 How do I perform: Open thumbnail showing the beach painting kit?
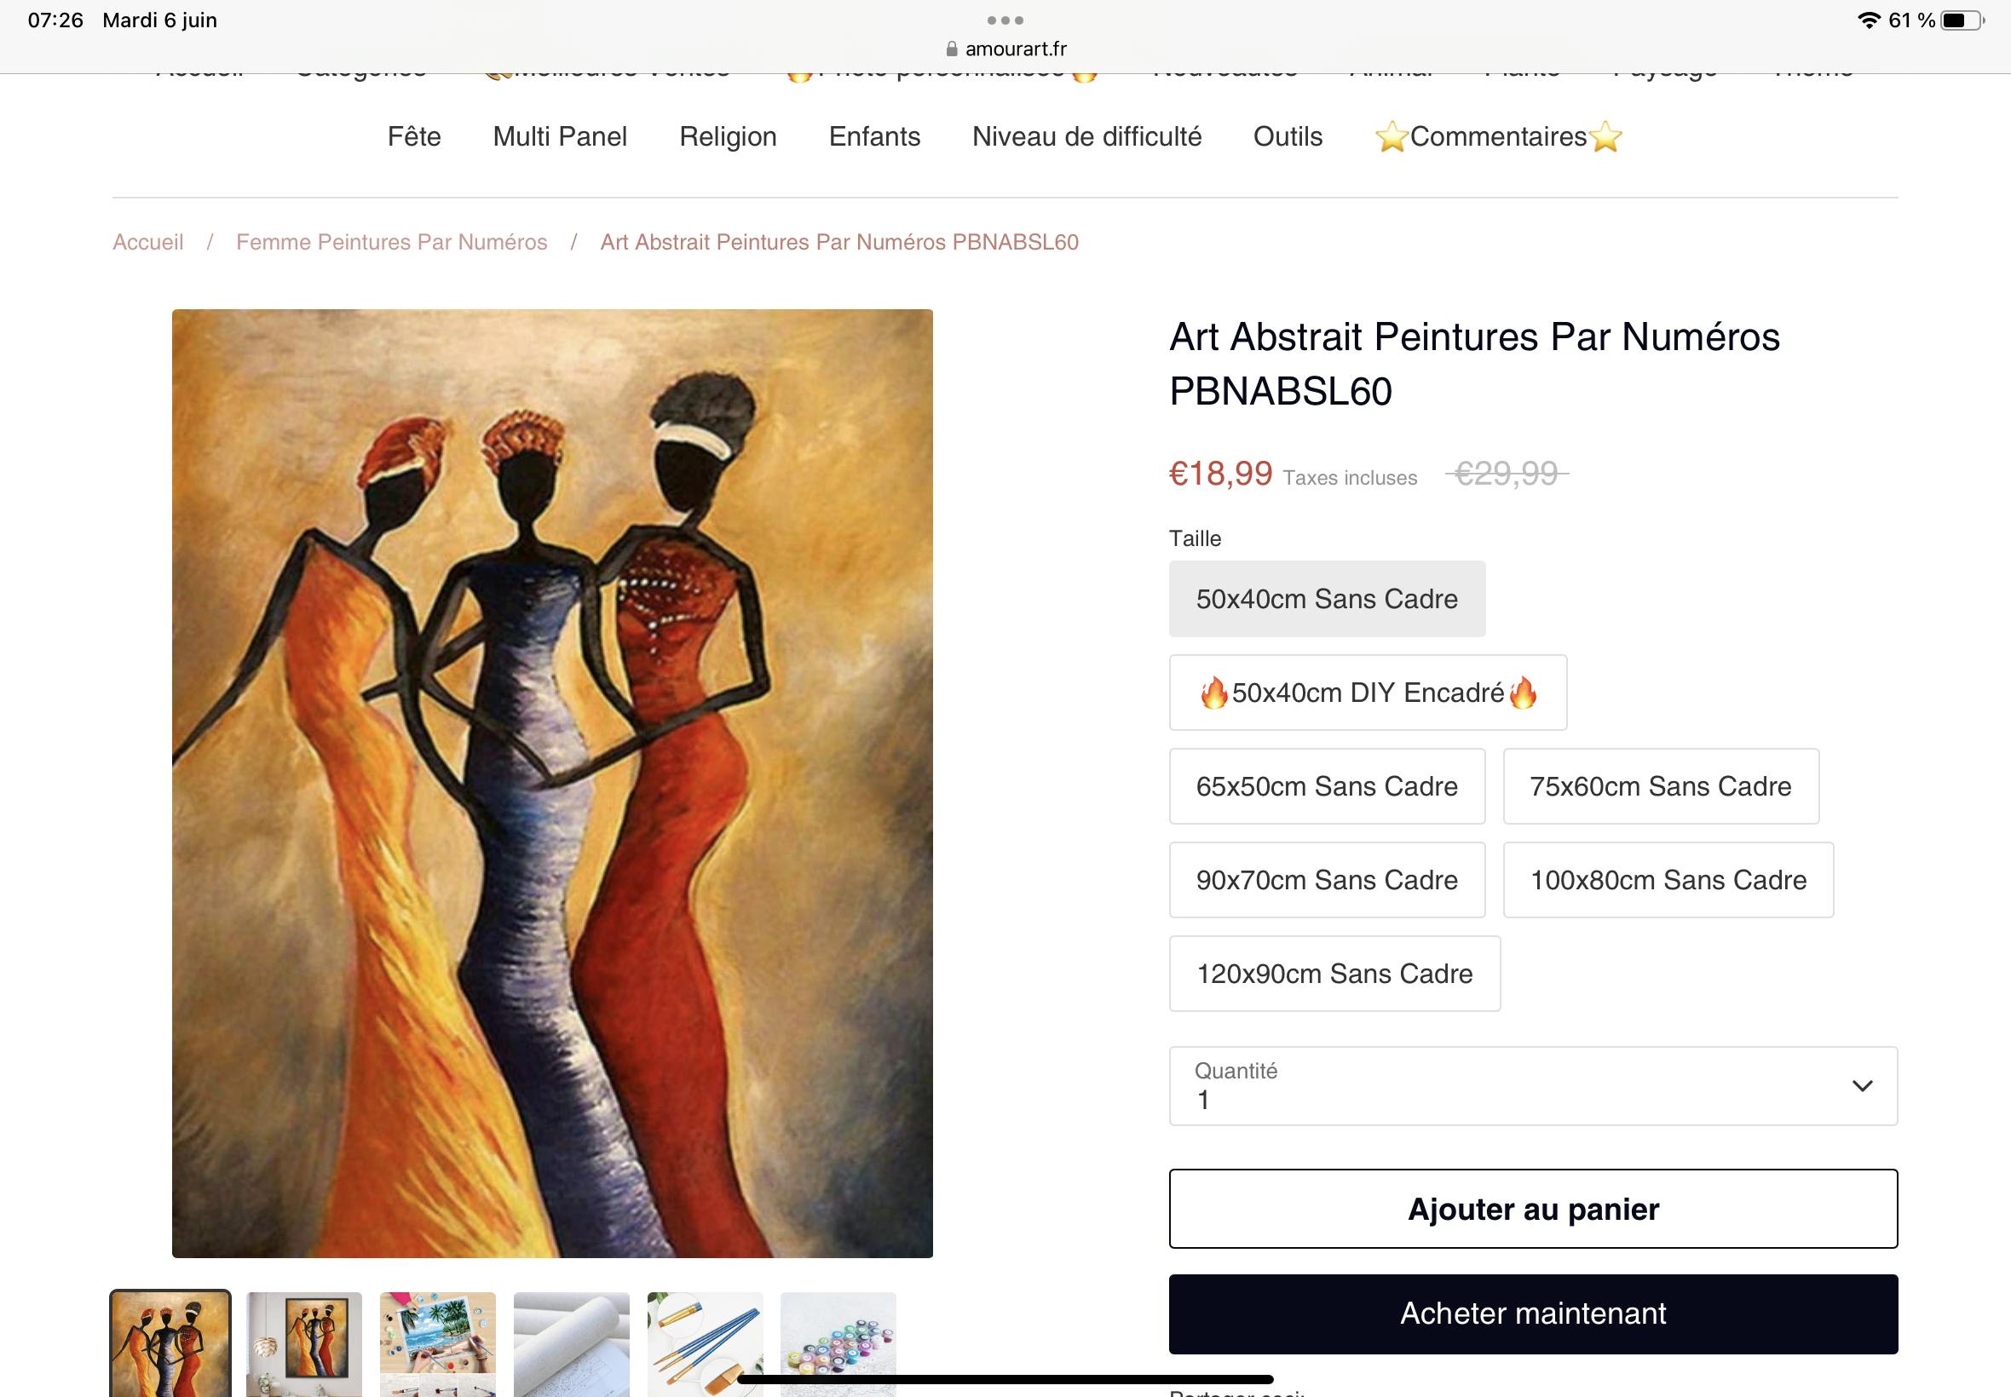coord(438,1343)
